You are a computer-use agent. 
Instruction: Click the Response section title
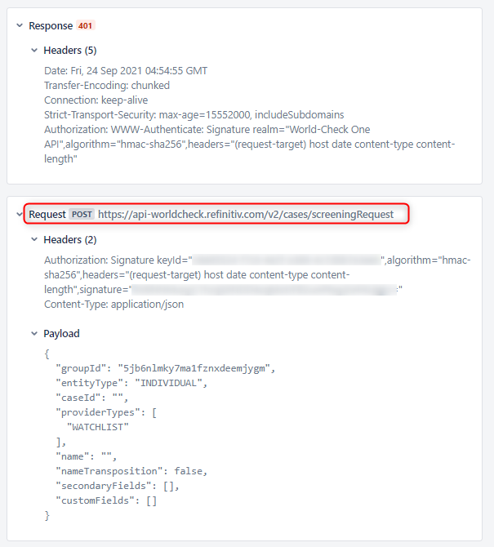[x=51, y=26]
